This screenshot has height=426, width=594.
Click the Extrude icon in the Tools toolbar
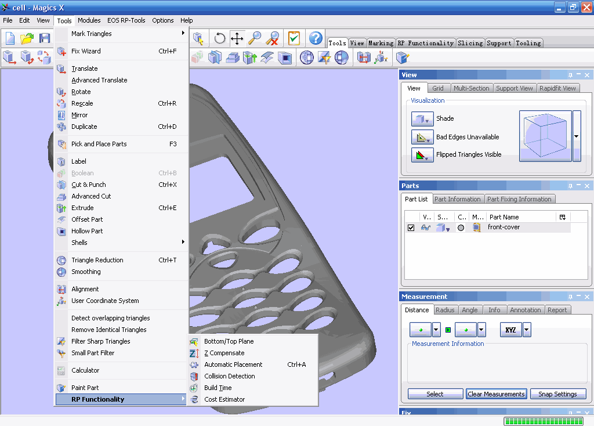[x=250, y=57]
